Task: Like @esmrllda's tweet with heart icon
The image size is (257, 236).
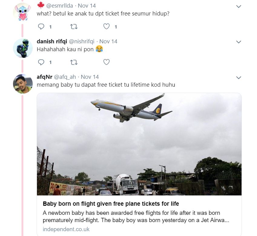Action: (106, 27)
